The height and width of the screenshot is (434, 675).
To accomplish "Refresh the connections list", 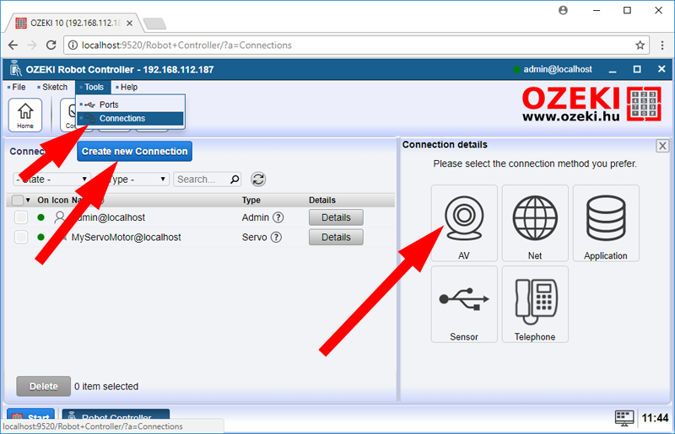I will point(258,179).
